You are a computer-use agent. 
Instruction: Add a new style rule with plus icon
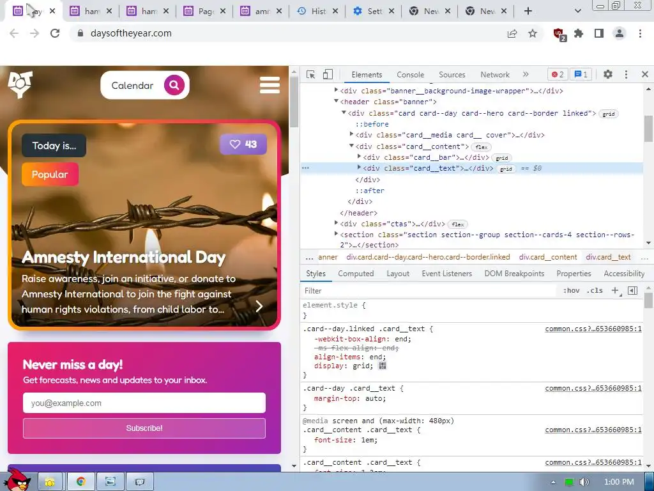click(x=615, y=291)
